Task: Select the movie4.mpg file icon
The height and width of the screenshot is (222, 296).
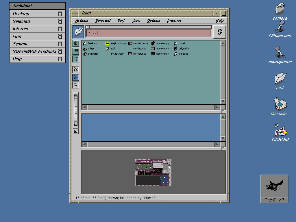Action: (x=153, y=43)
